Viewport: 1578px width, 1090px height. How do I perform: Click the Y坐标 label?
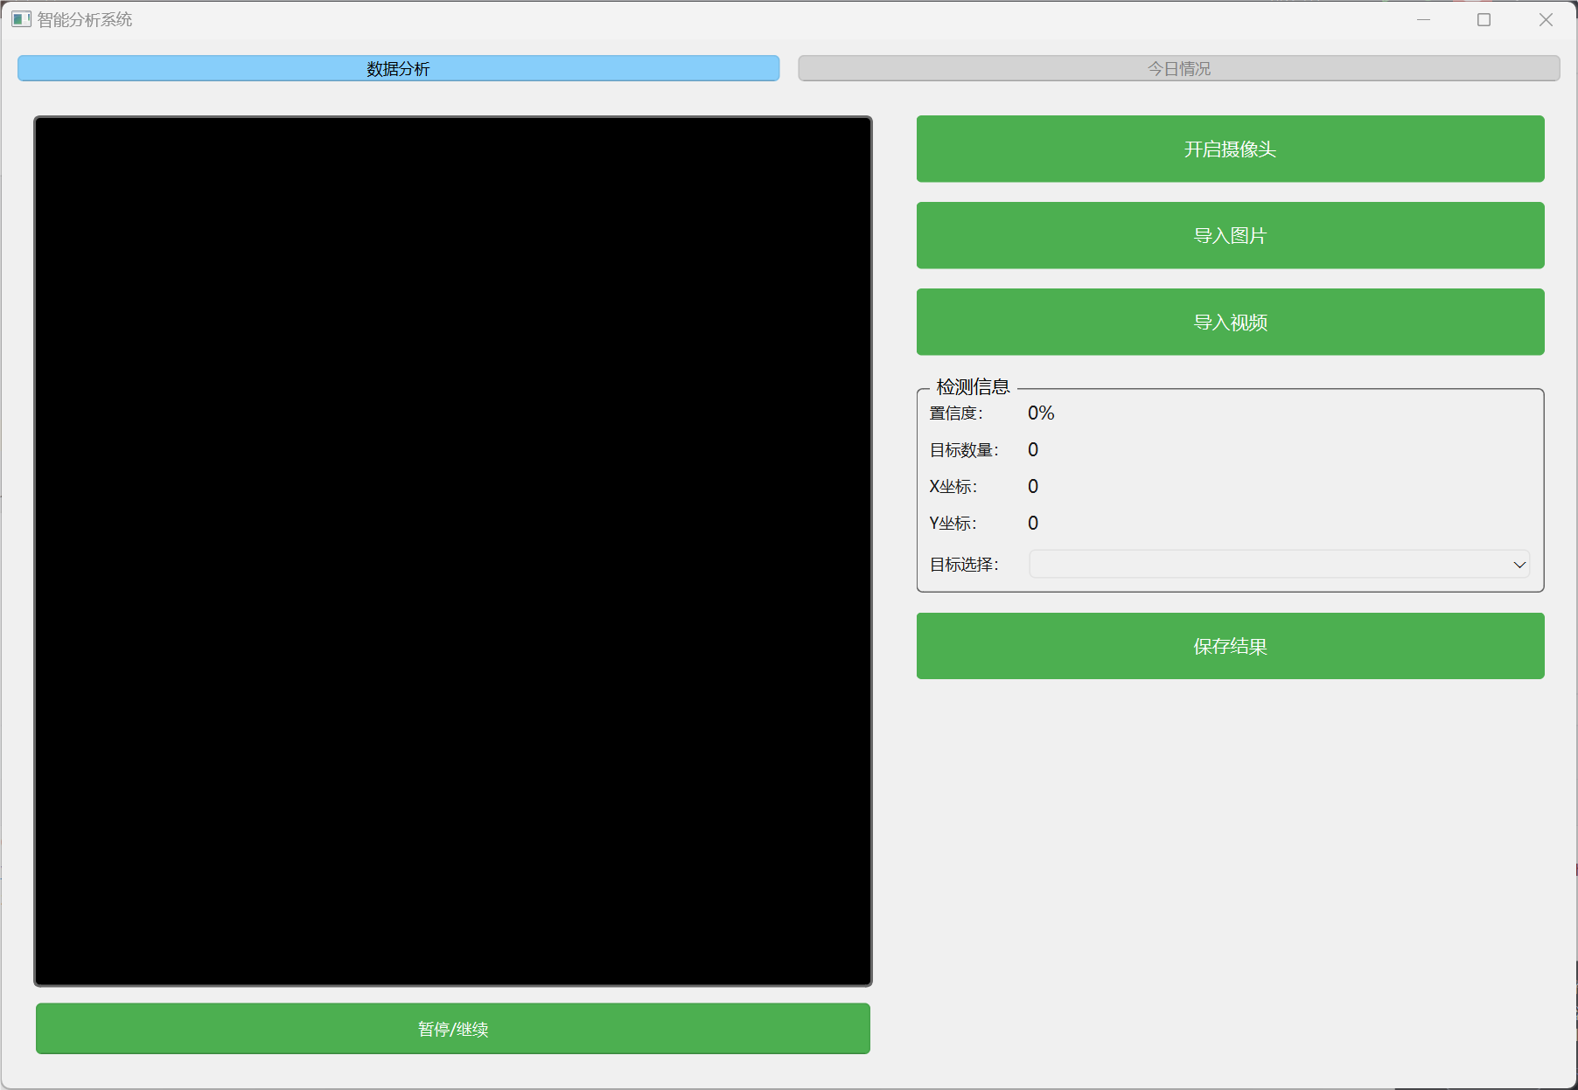(x=953, y=524)
